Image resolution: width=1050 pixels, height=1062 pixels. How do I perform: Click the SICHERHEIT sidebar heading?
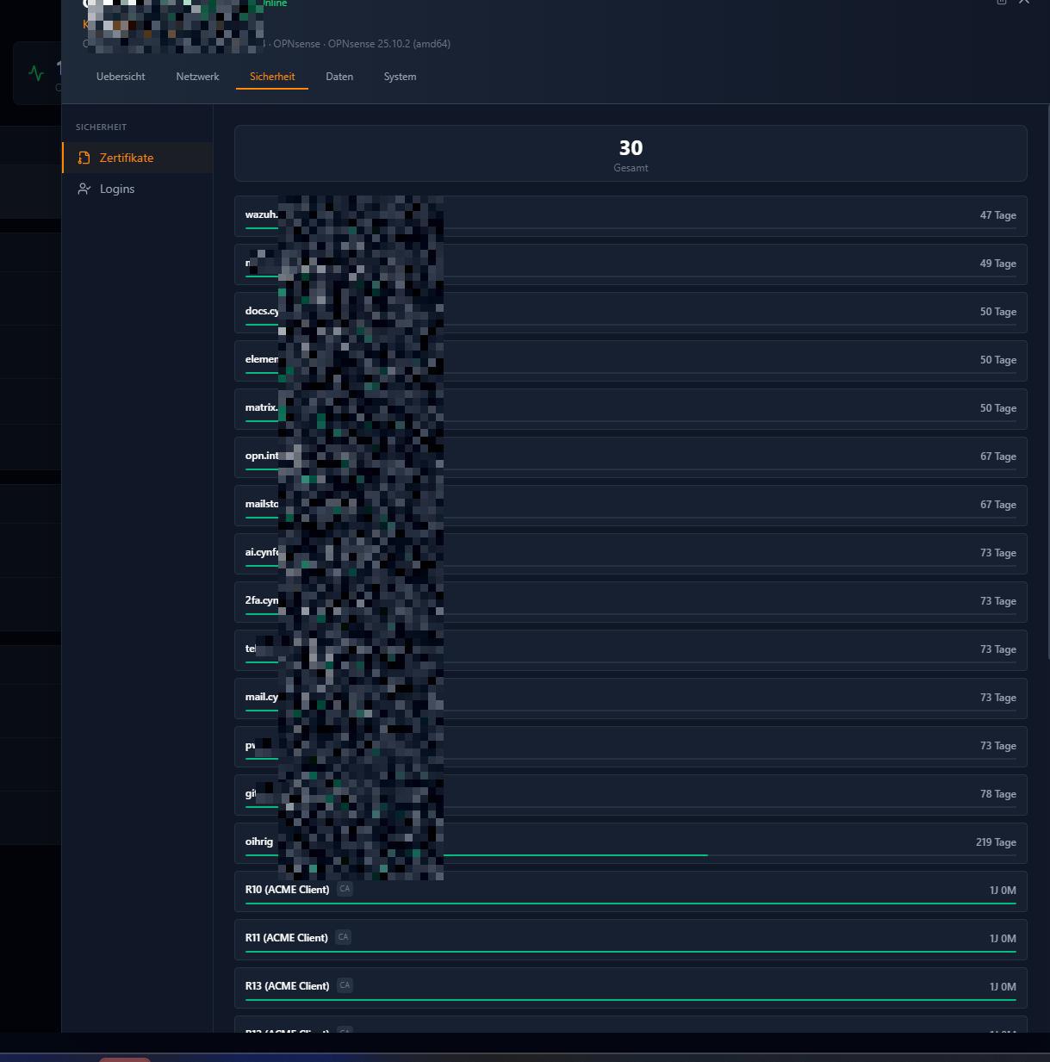click(101, 127)
